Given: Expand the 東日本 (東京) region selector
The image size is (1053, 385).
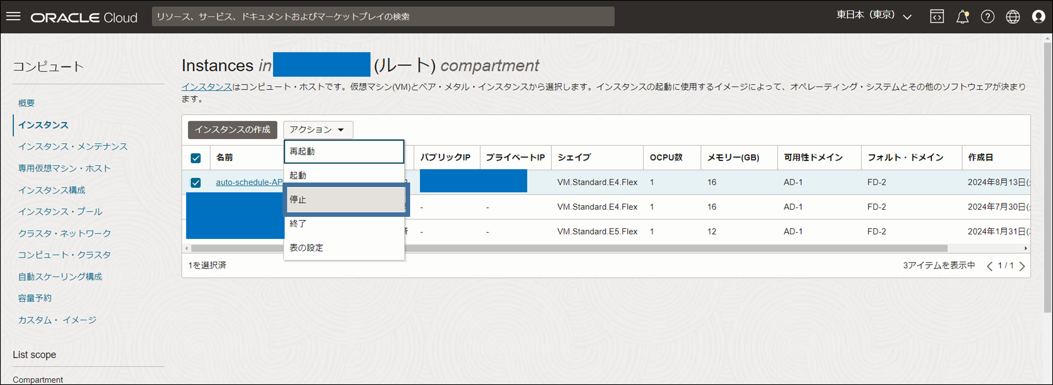Looking at the screenshot, I should pos(874,16).
